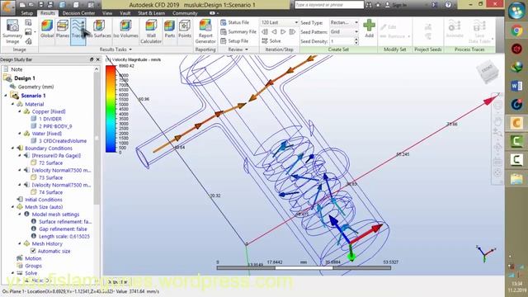Click the velocity magnitude color legend bar

(x=111, y=109)
